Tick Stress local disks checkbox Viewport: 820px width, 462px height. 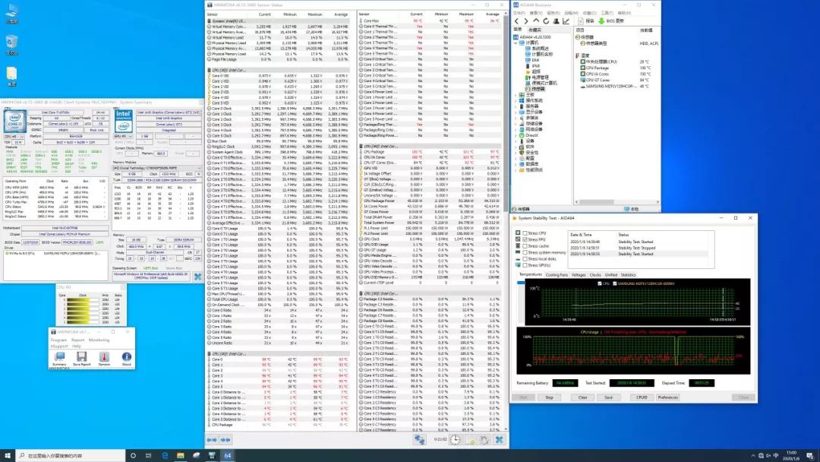point(525,259)
